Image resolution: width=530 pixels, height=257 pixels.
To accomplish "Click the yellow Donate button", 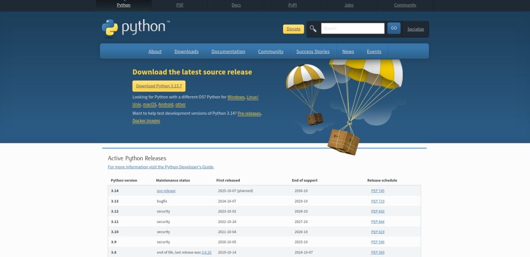I will 293,29.
